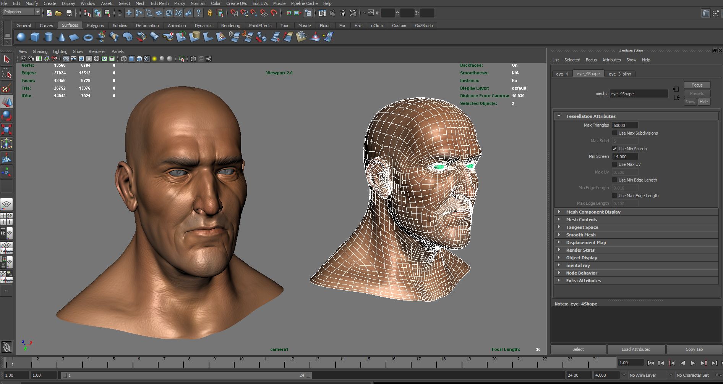The width and height of the screenshot is (723, 384).
Task: Activate the Rotate tool
Action: pos(6,116)
